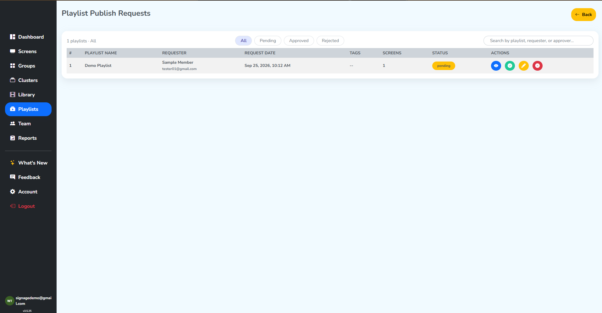Click the WT user avatar
This screenshot has height=313, width=602.
coord(10,301)
